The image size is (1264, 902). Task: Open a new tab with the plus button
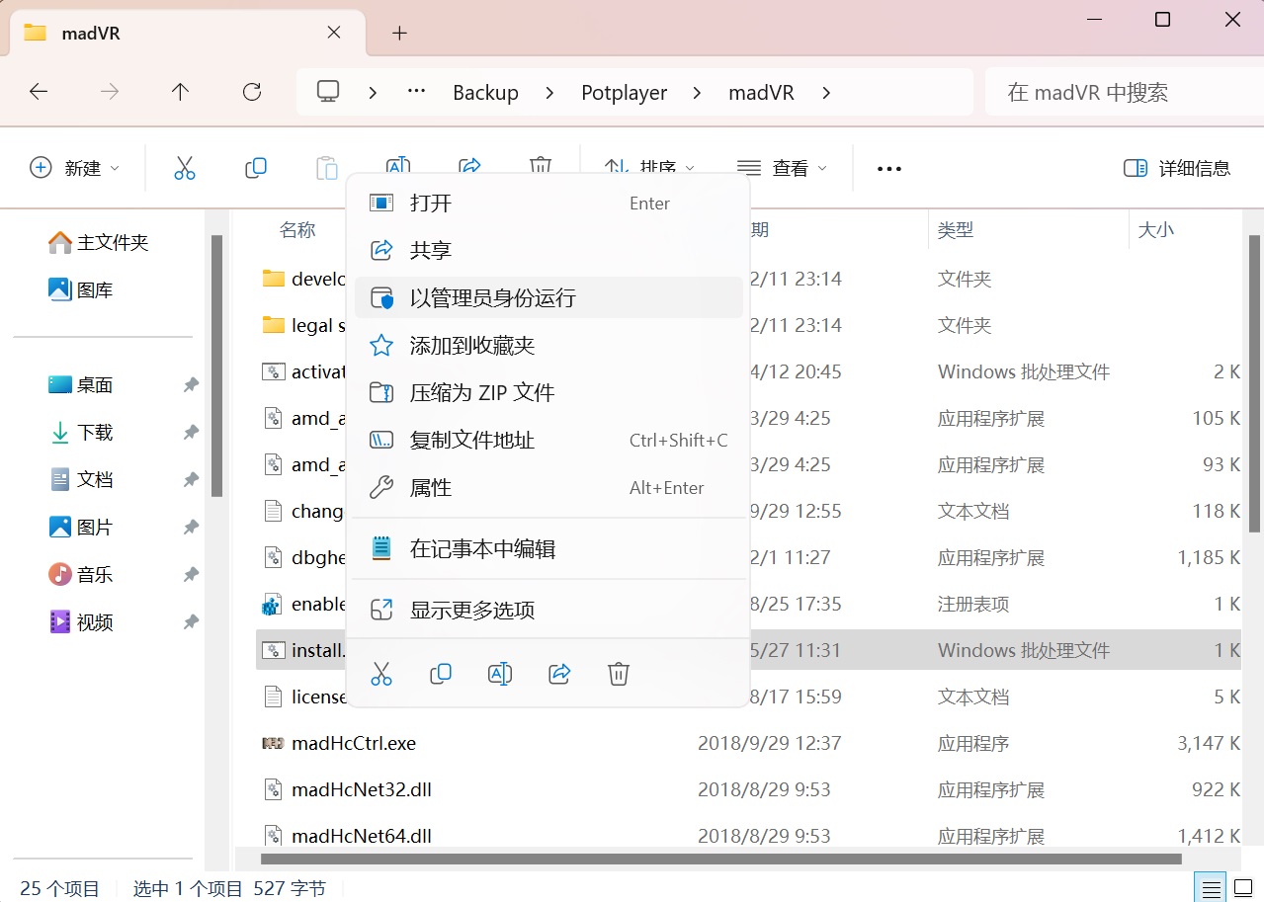pos(399,33)
